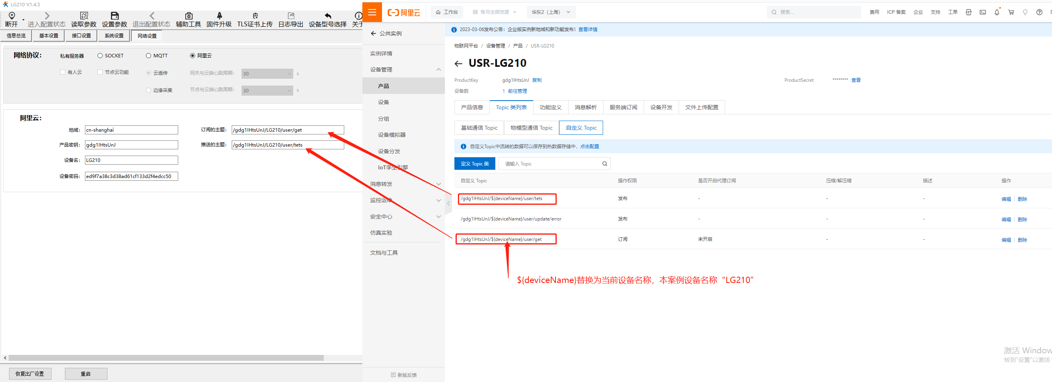Collapse the sidebar with the side handle arrow
1052x382 pixels.
pyautogui.click(x=448, y=203)
